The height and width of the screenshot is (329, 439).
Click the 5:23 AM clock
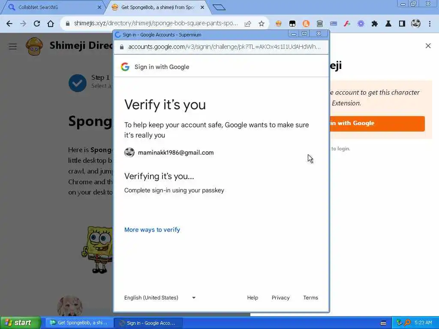[x=423, y=323]
